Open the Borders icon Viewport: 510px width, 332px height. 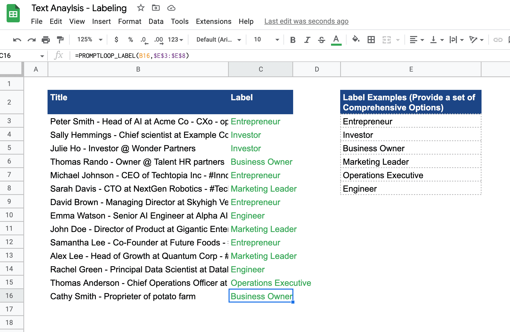pyautogui.click(x=371, y=40)
